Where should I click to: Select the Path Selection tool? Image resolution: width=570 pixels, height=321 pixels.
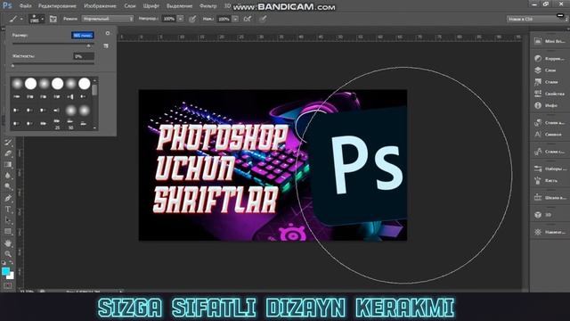point(8,220)
